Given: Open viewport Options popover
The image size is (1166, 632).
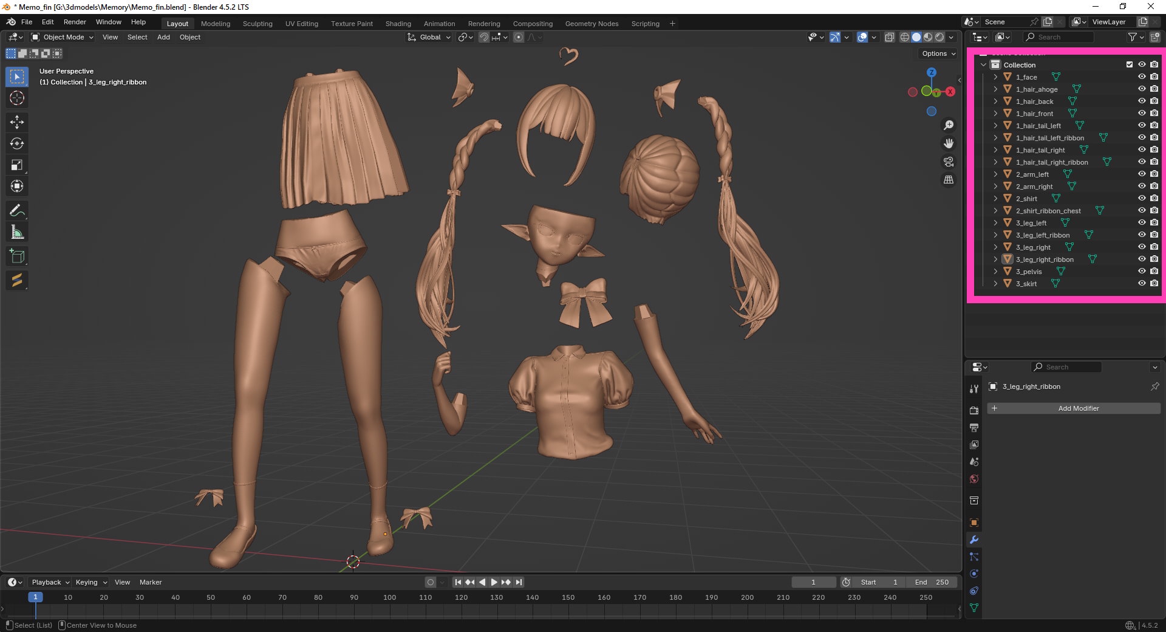Looking at the screenshot, I should [x=938, y=53].
